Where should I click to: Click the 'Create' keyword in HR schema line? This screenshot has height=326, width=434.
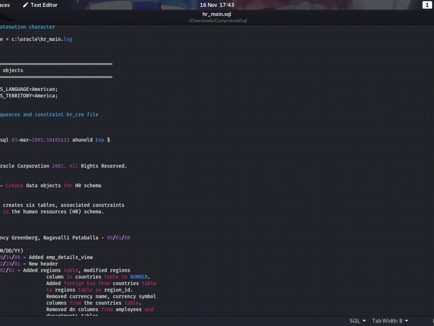[14, 186]
